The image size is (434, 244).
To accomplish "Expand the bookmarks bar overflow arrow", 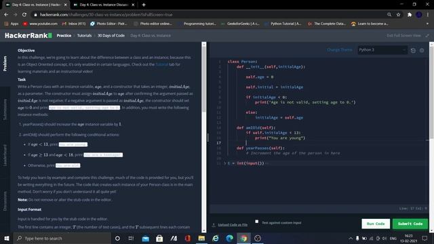I will (x=427, y=24).
